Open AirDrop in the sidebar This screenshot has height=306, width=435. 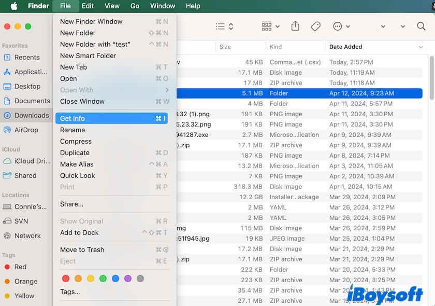21,130
